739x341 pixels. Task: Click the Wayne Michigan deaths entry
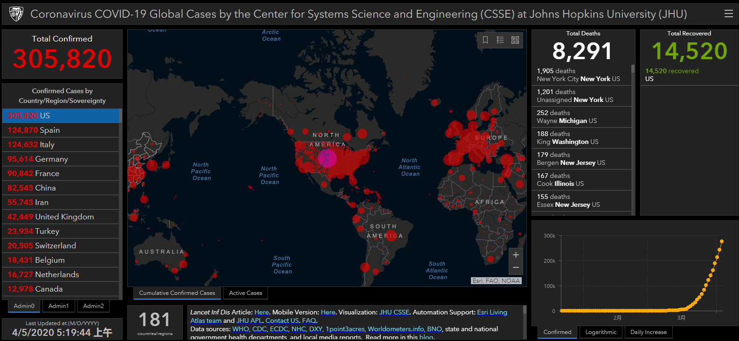(x=581, y=117)
